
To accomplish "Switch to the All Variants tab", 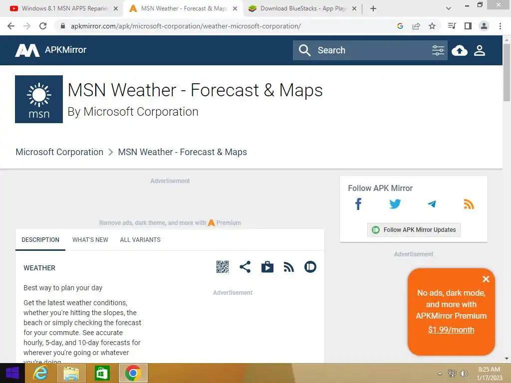I will [140, 240].
